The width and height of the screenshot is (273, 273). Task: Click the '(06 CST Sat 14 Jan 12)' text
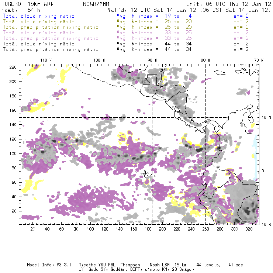pos(235,10)
